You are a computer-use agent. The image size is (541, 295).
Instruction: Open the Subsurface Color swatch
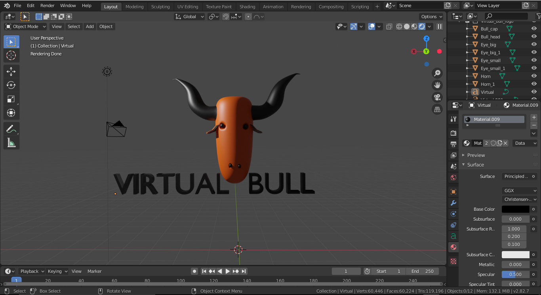tap(516, 255)
